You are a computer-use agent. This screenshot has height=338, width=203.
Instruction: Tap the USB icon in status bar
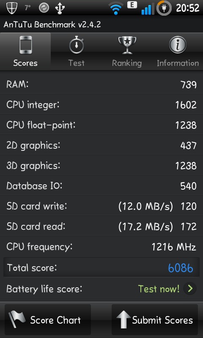point(60,8)
